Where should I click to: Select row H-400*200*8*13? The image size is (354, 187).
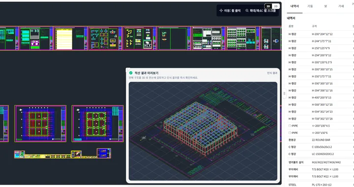[321, 97]
